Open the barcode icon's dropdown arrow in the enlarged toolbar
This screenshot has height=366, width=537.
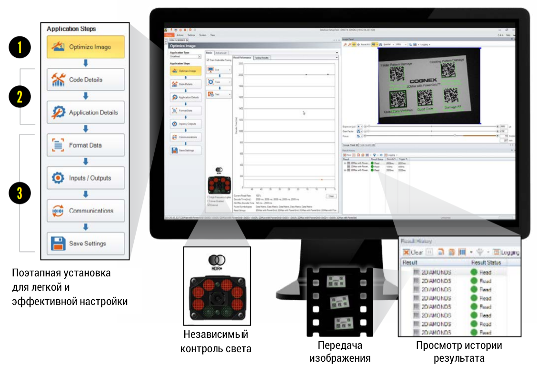pyautogui.click(x=471, y=253)
